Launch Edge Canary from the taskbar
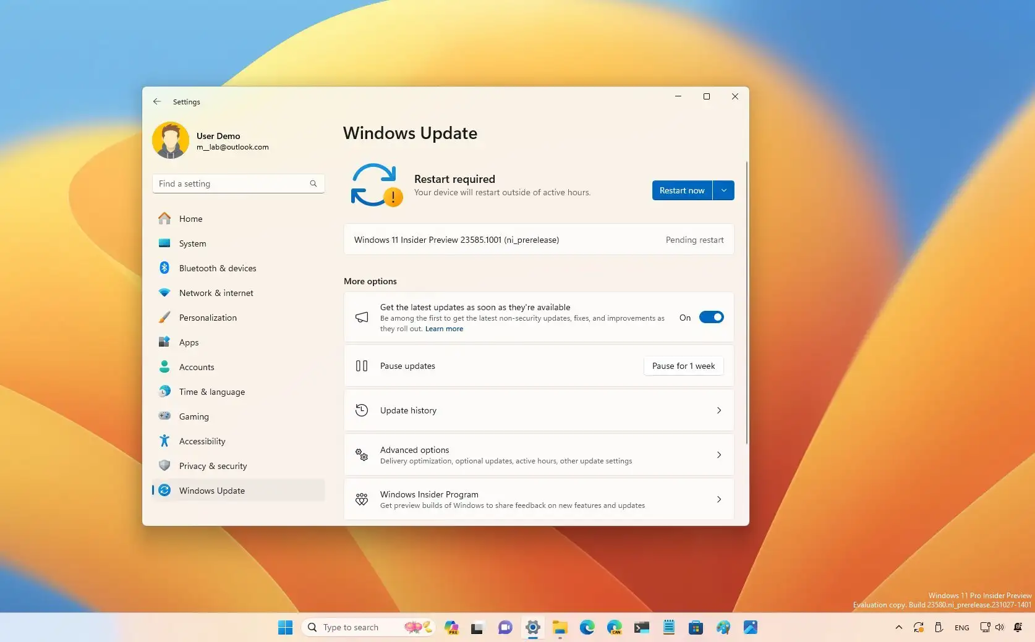Image resolution: width=1035 pixels, height=642 pixels. coord(614,627)
